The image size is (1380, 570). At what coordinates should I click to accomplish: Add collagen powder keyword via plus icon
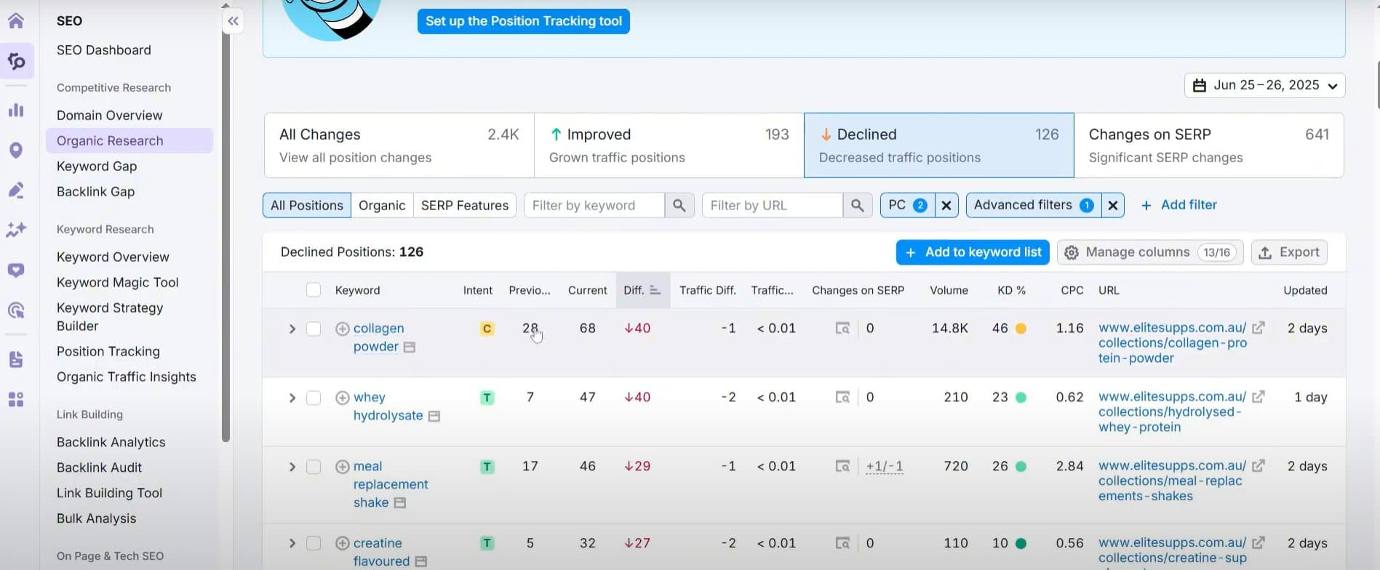[x=342, y=329]
